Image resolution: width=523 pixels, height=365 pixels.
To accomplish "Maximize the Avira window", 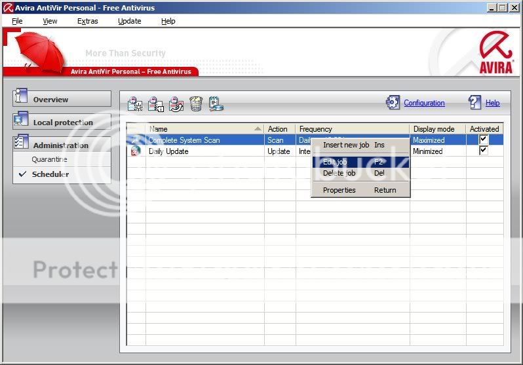I will (502, 8).
